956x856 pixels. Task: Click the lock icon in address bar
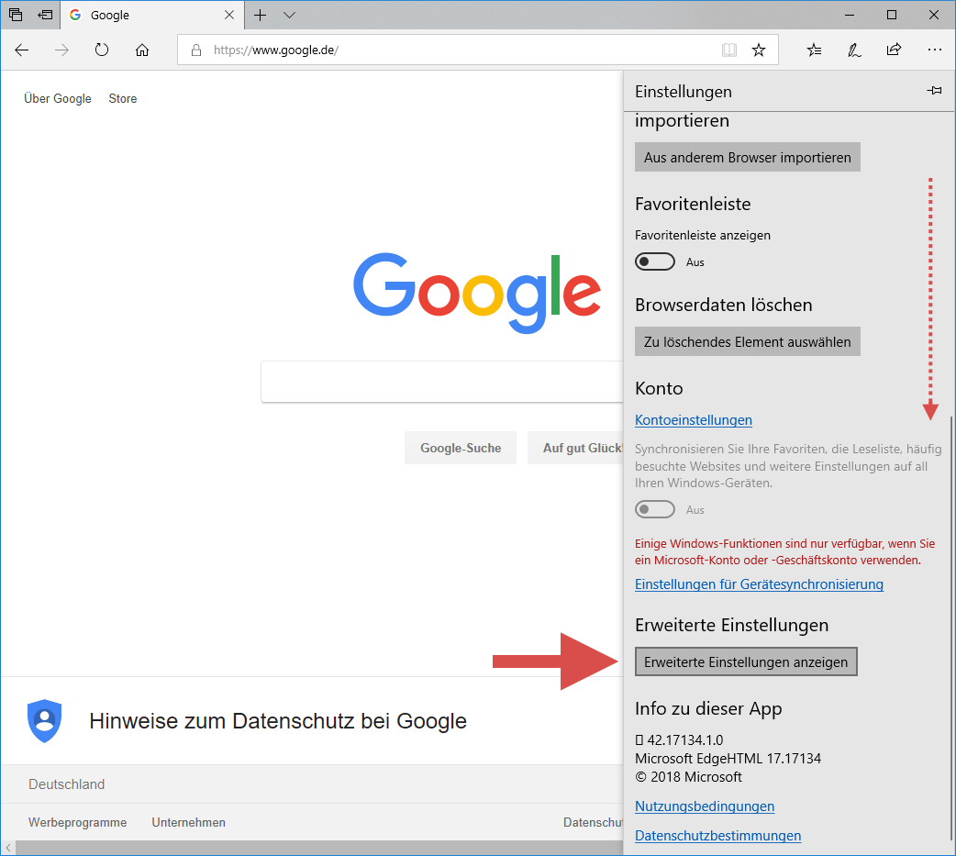[195, 50]
